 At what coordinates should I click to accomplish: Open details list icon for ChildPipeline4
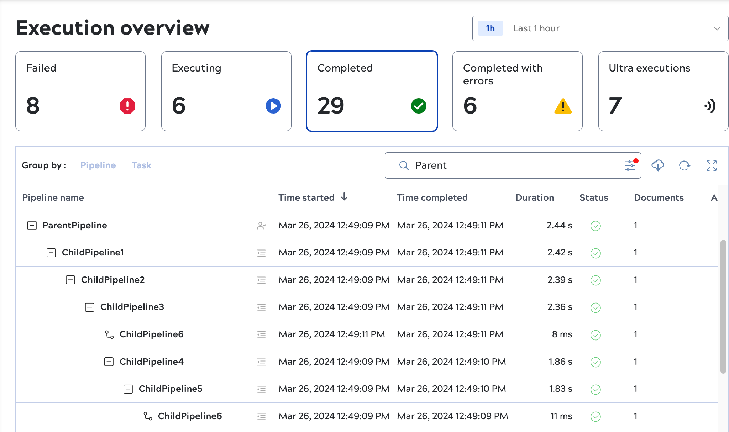pos(262,362)
